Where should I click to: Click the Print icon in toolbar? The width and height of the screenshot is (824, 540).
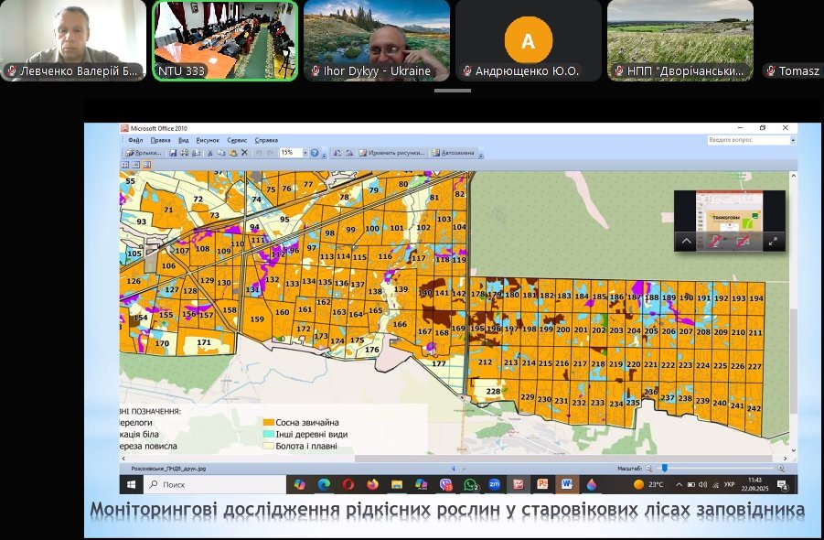coord(185,153)
